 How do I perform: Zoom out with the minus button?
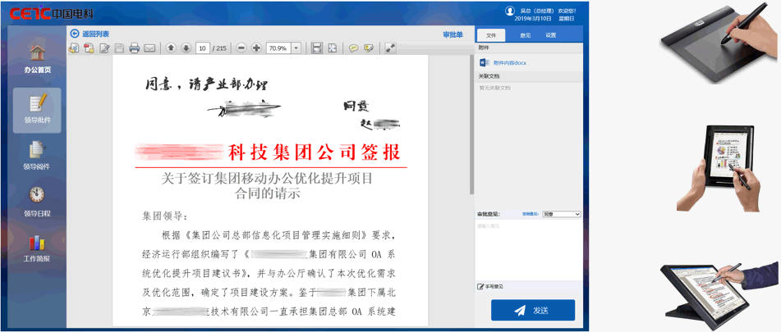(241, 48)
